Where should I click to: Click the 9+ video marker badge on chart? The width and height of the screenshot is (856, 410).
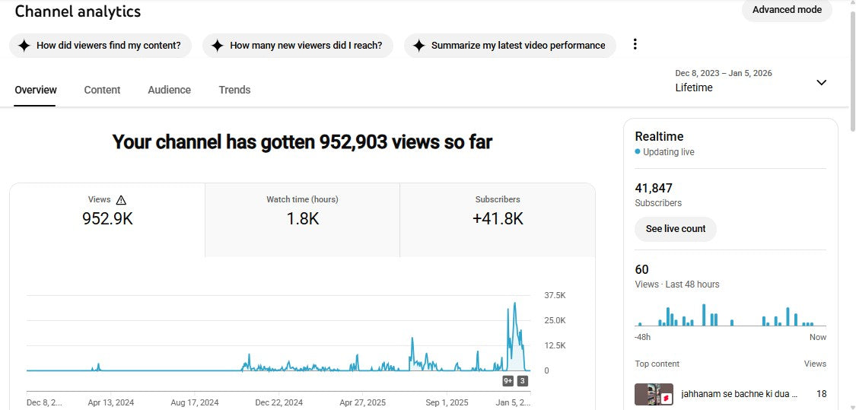pos(508,381)
